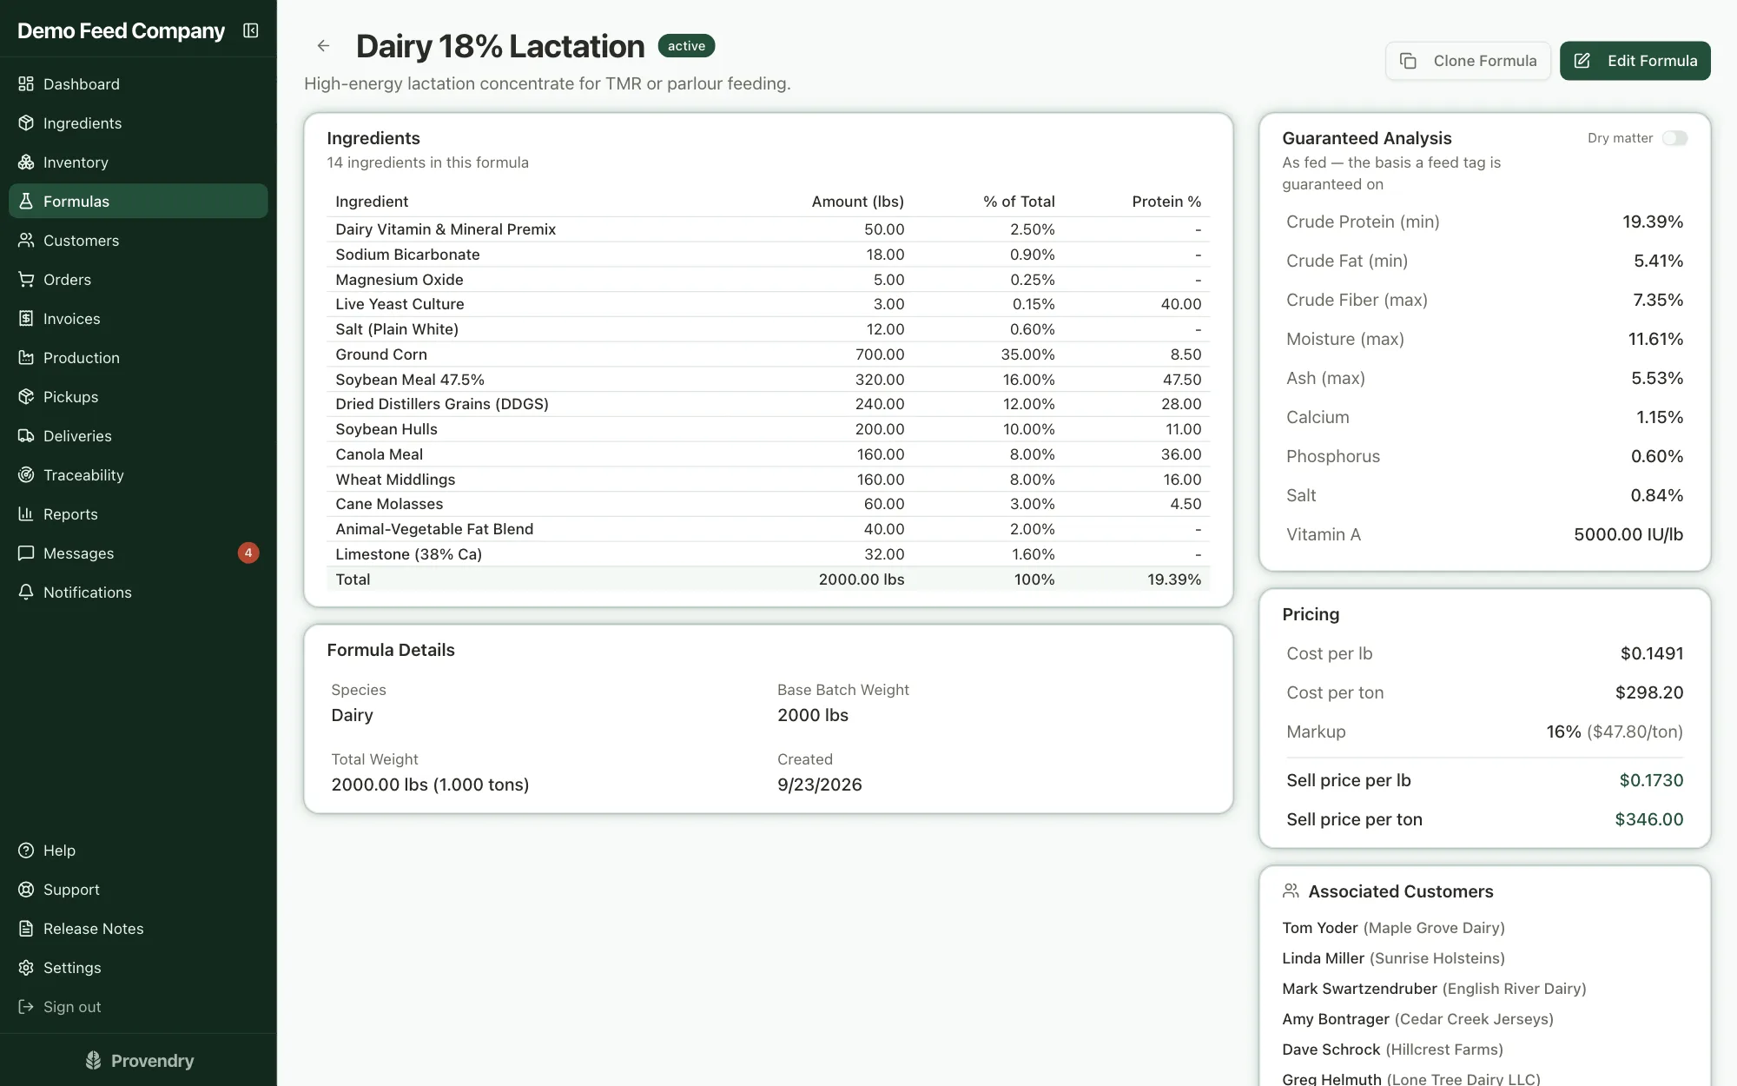Click the Deliveries truck icon

[x=26, y=436]
